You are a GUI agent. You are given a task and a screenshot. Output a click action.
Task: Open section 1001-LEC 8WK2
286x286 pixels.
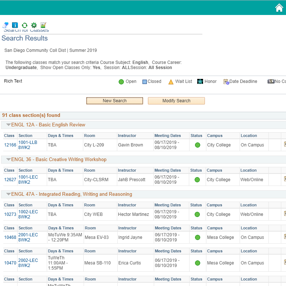(x=28, y=180)
